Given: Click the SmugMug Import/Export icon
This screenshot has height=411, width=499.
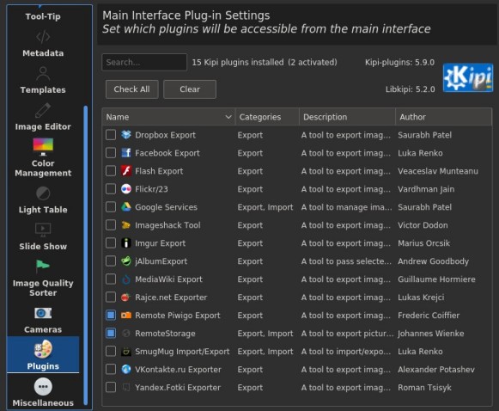Looking at the screenshot, I should click(126, 352).
